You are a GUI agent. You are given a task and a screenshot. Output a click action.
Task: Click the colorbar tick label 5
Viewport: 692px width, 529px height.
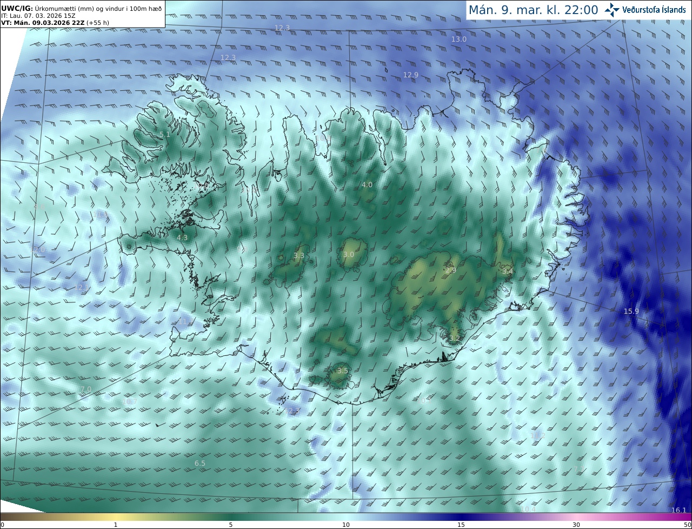[x=231, y=525]
